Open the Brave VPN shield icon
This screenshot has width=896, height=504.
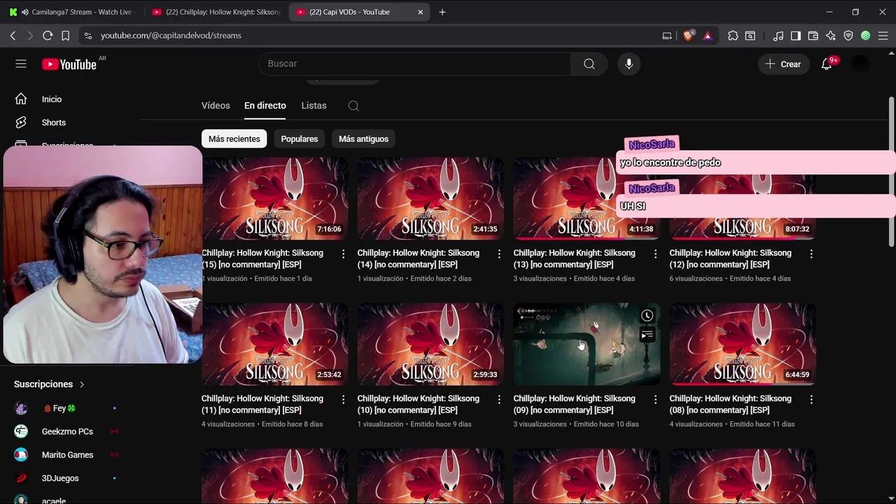[848, 36]
